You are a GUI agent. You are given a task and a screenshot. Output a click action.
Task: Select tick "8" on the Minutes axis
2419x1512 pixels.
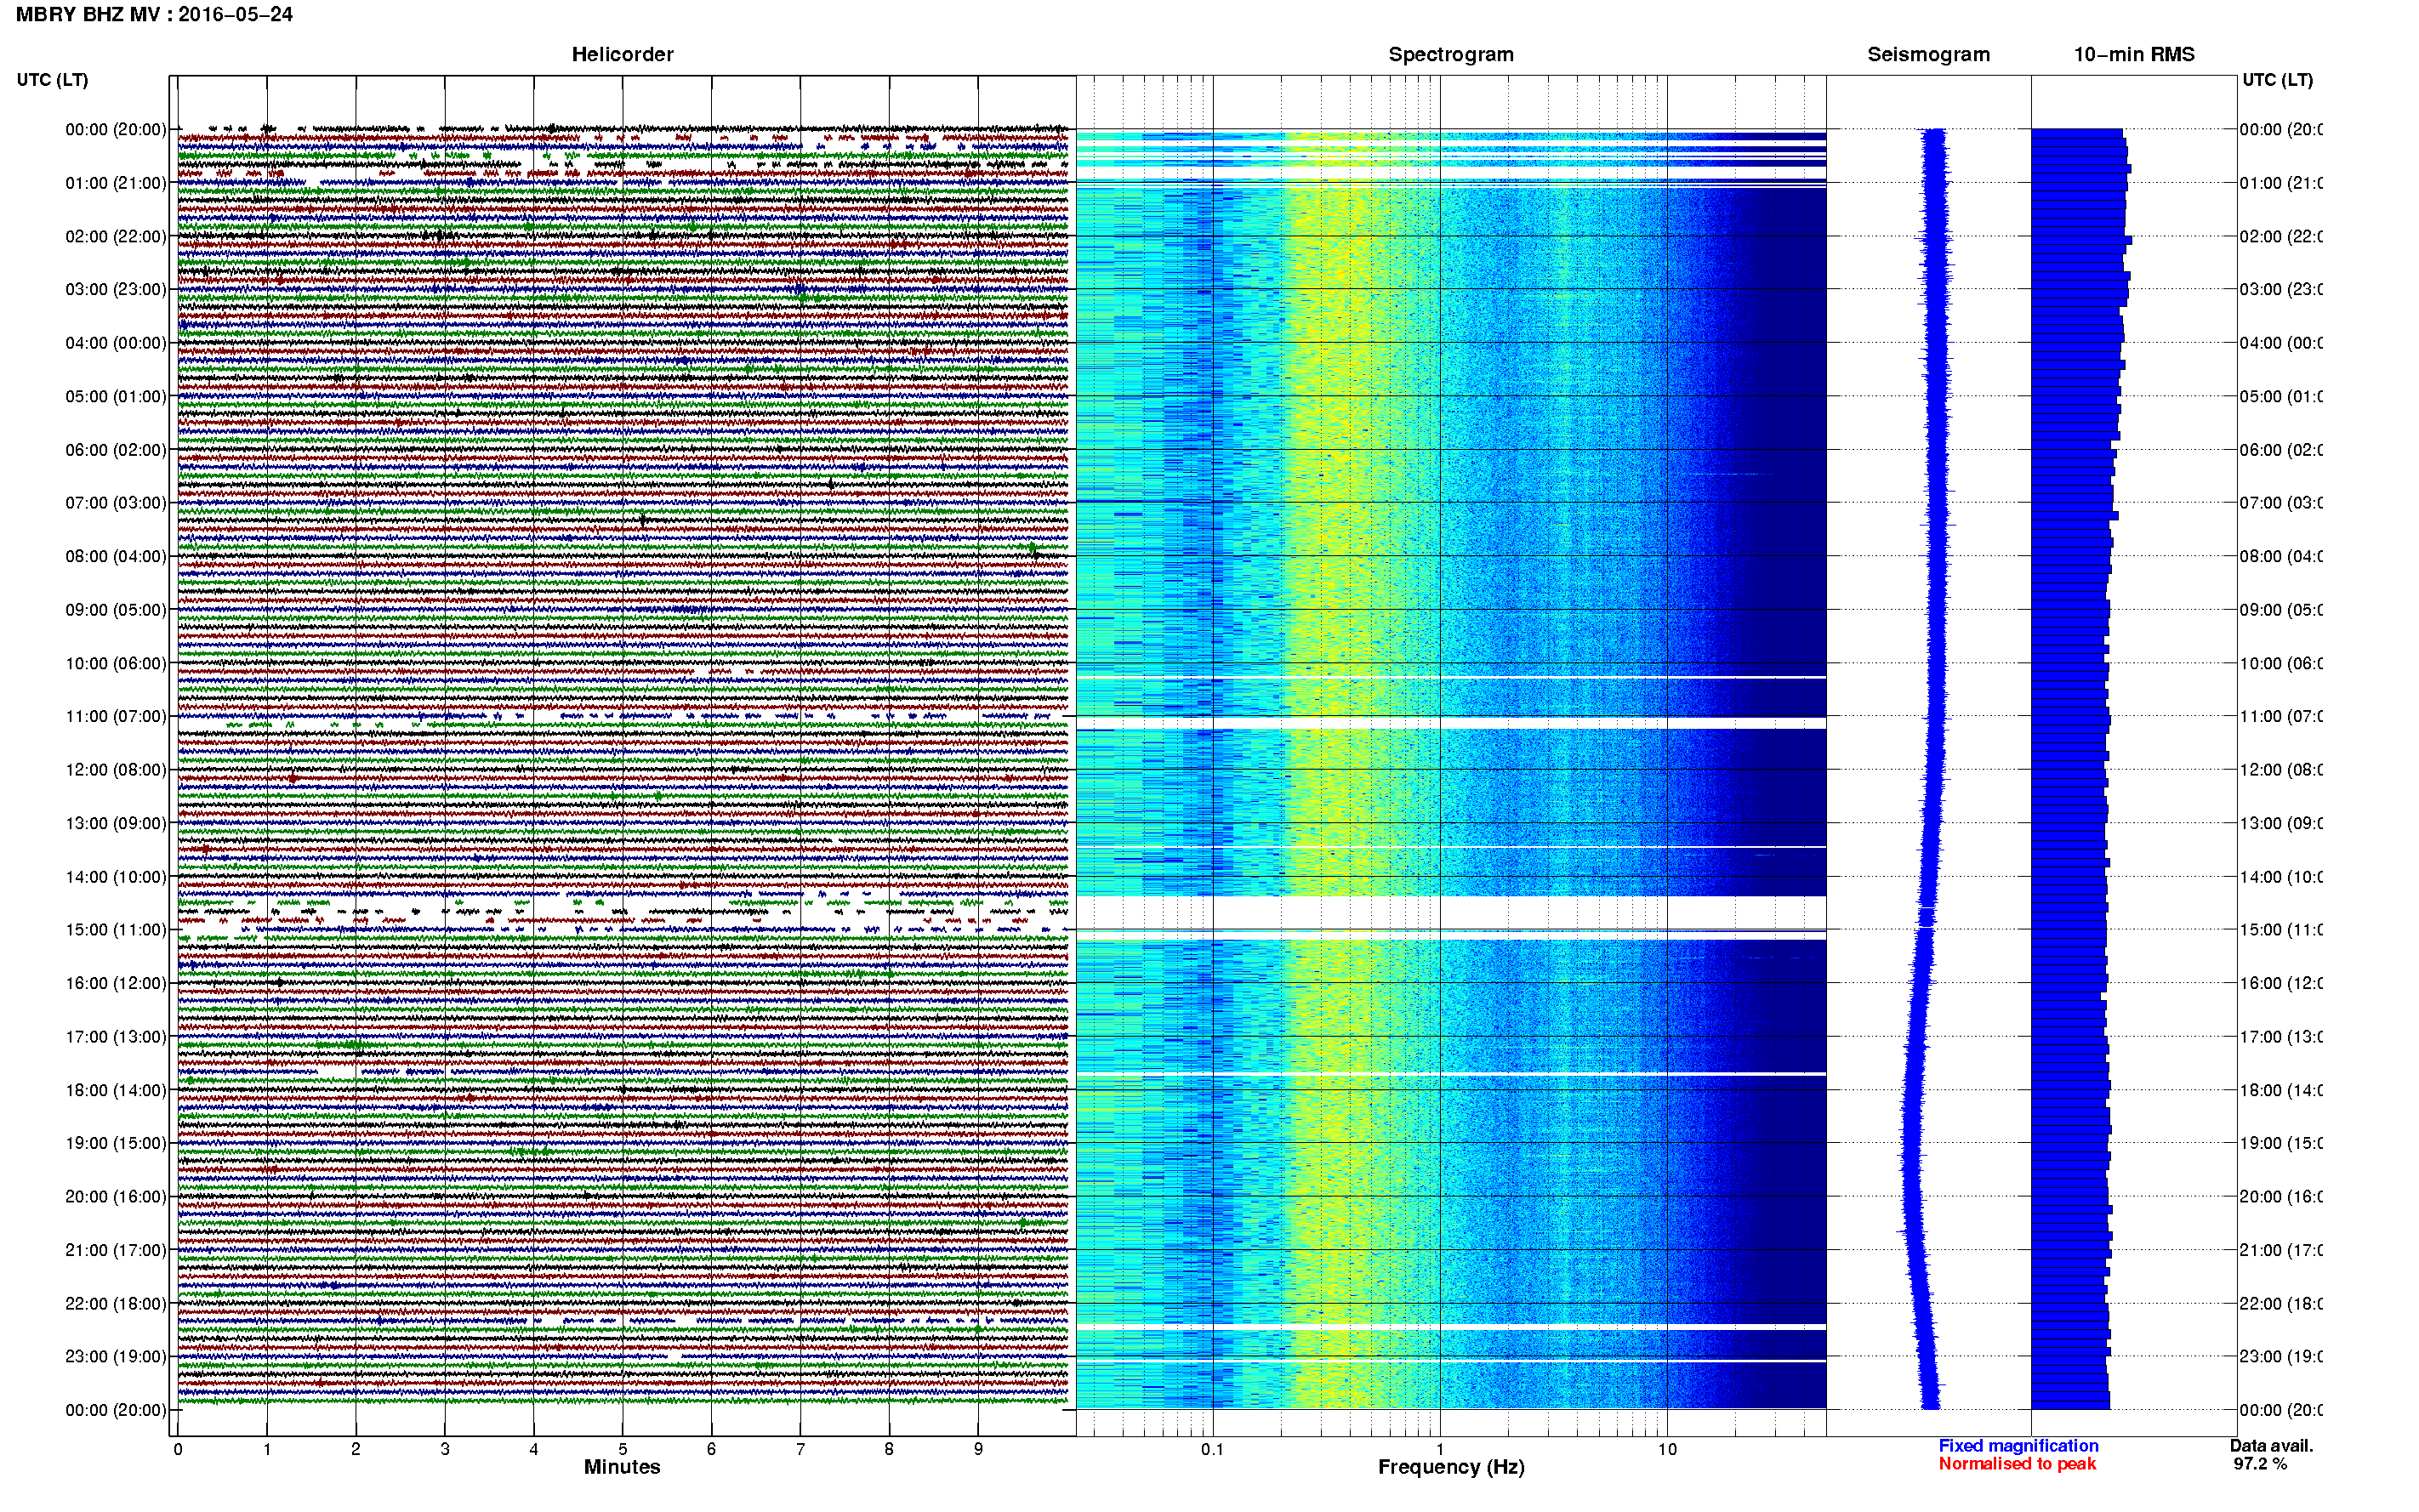click(889, 1449)
